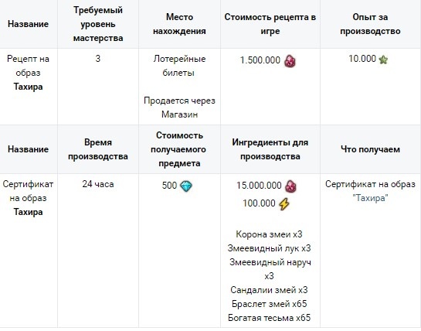The height and width of the screenshot is (331, 421).
Task: Click the blue diamond icon beside 500
Action: pos(186,186)
